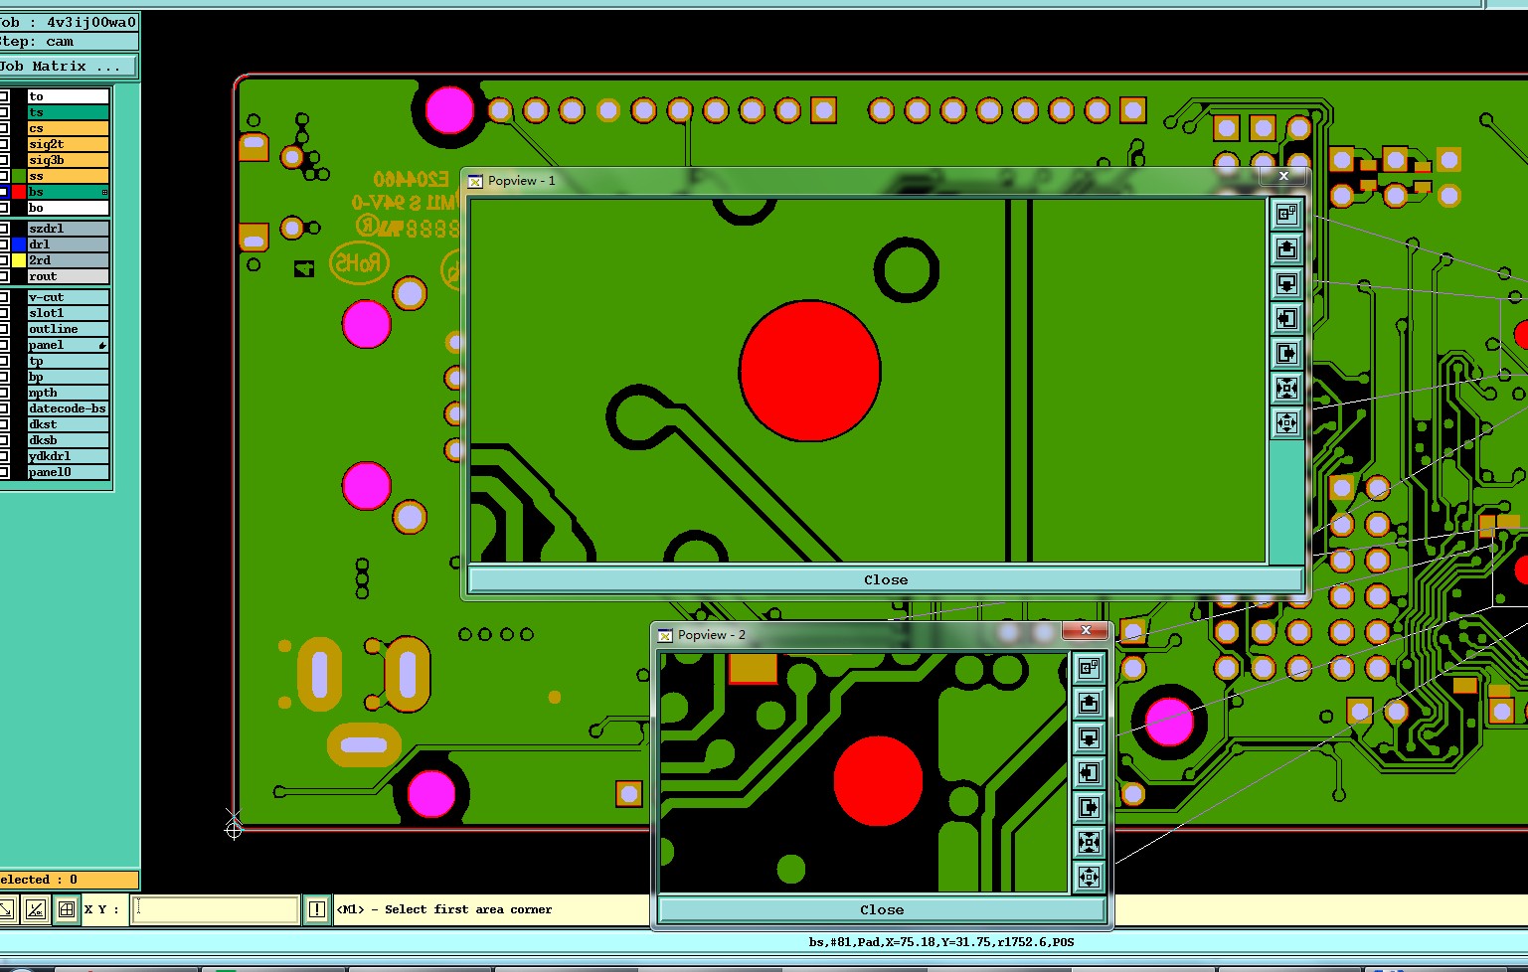
Task: Click the red swatch of bs layer
Action: pos(18,192)
